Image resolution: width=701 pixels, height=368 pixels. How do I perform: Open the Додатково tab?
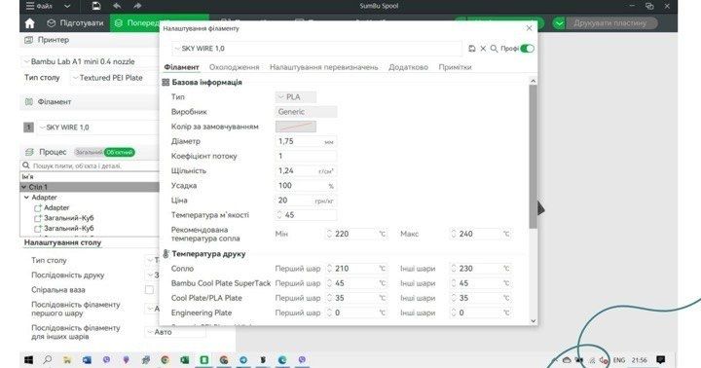408,67
